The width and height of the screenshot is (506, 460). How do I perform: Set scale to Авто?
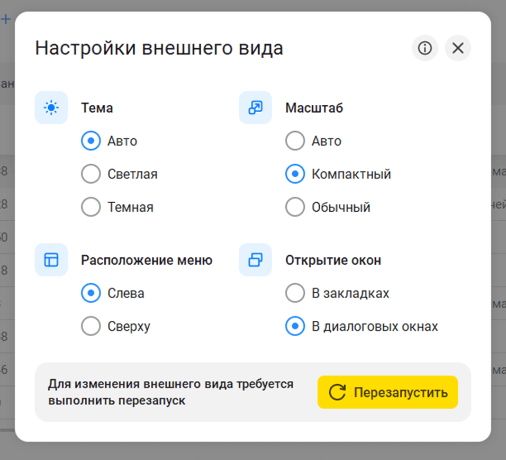(295, 141)
